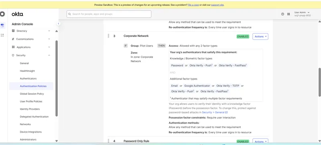Click the 'Google Authenticator' factor chip
The width and height of the screenshot is (321, 145).
tap(197, 86)
